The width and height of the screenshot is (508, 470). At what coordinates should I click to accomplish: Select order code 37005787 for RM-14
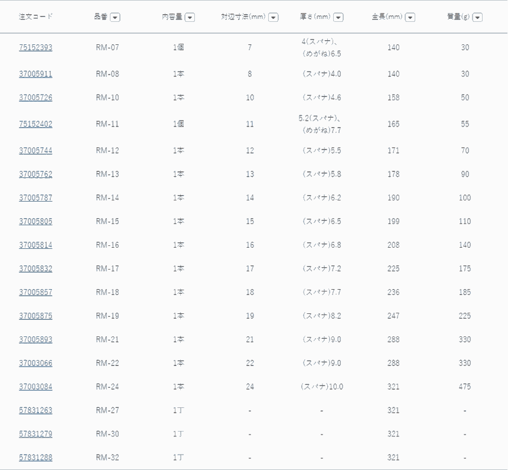click(35, 198)
